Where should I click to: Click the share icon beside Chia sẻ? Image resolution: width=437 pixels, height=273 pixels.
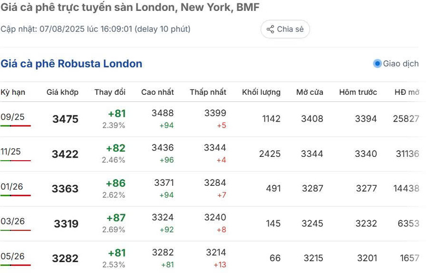[270, 29]
